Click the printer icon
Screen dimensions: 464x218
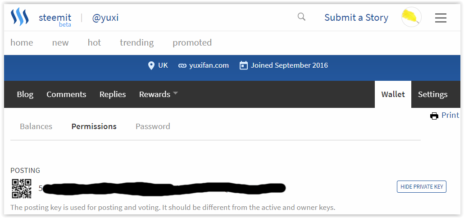coord(434,116)
